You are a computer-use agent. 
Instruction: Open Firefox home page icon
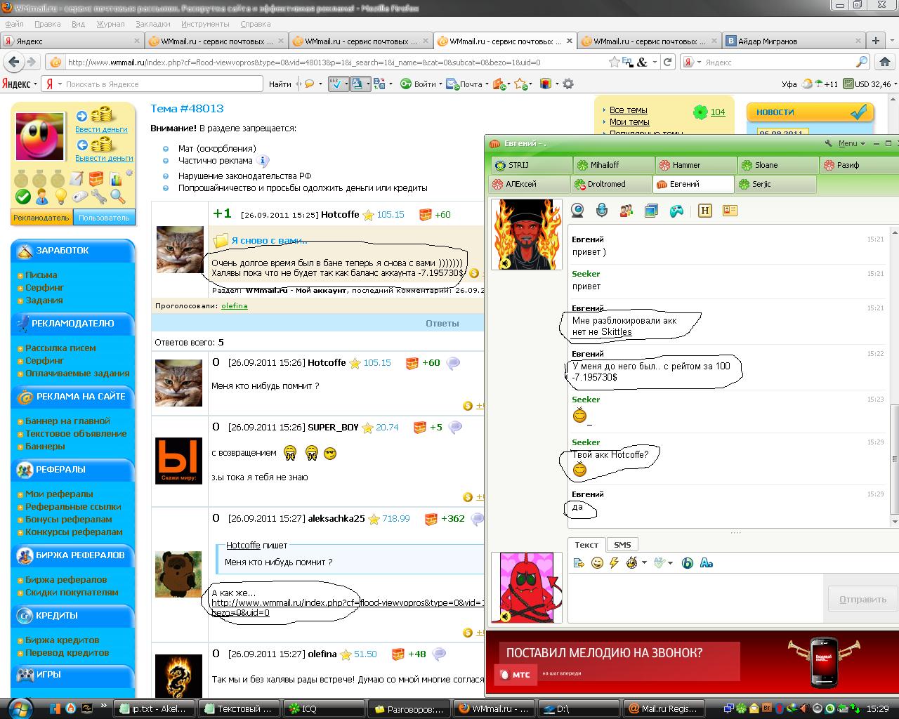point(884,62)
